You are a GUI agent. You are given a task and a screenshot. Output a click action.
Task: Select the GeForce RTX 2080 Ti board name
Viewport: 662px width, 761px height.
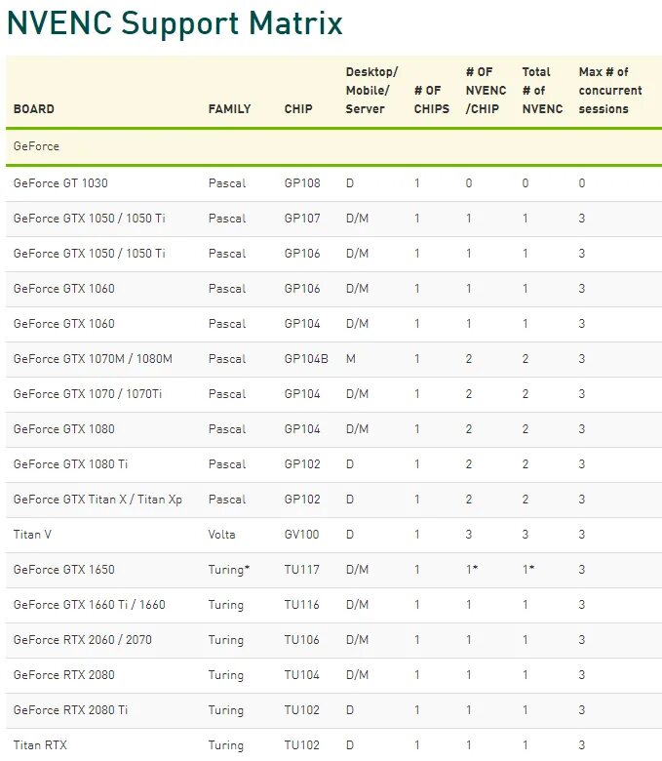point(70,709)
